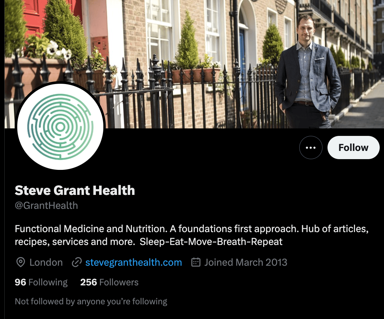Click the chain link icon beside website

click(77, 262)
